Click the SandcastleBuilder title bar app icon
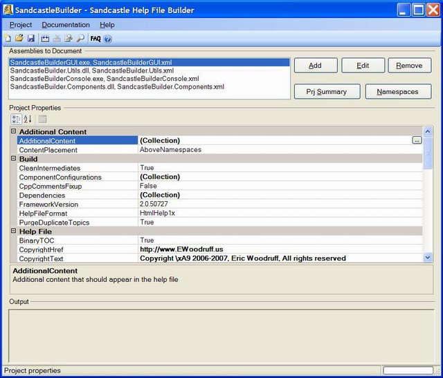Image resolution: width=443 pixels, height=378 pixels. coord(8,10)
